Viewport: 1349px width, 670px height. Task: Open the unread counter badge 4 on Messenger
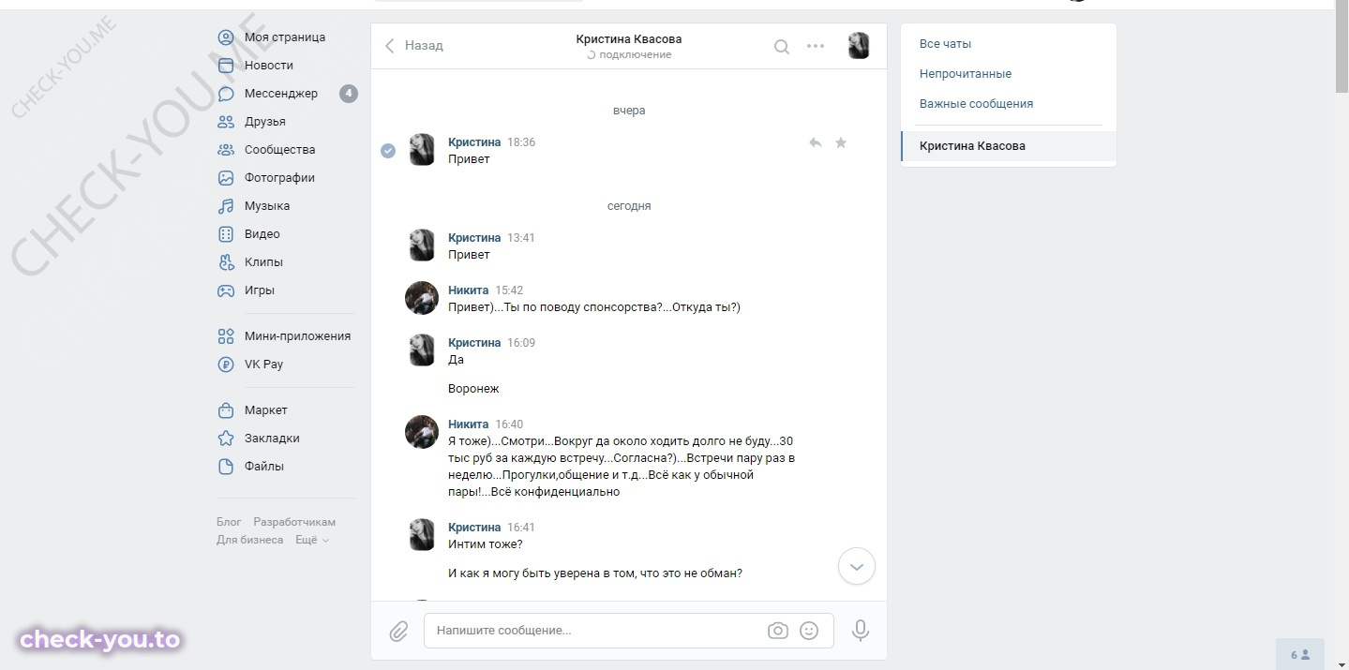pyautogui.click(x=349, y=94)
